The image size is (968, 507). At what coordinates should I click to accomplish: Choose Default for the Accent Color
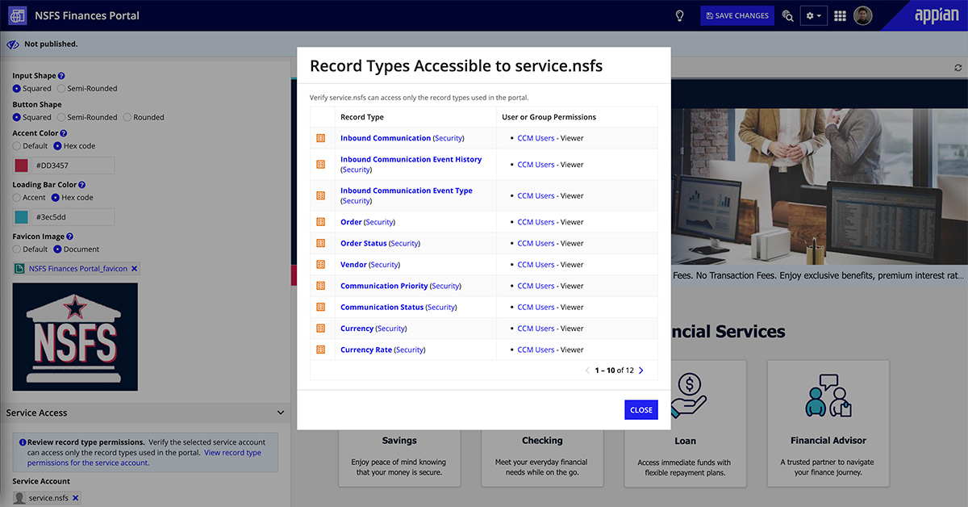click(x=18, y=146)
